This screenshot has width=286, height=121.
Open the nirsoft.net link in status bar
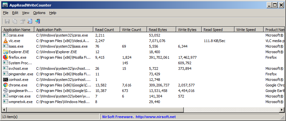click(156, 117)
